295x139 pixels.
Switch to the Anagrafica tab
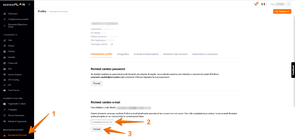[123, 54]
